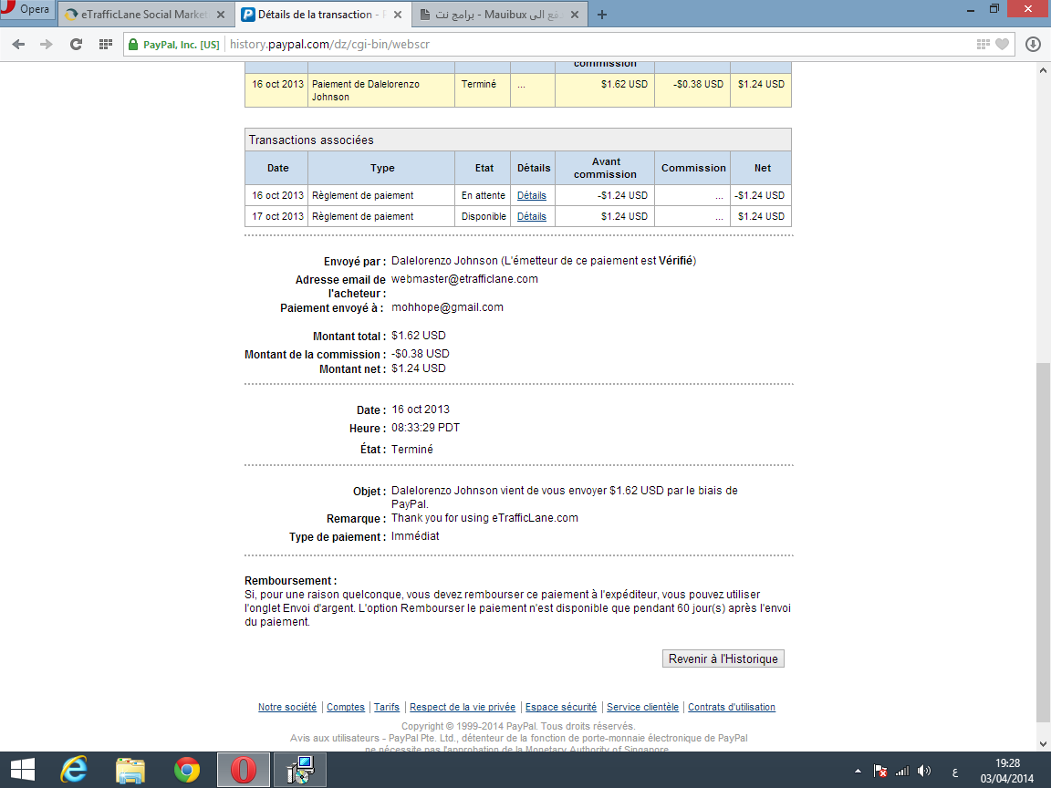Click the page scrollbar up arrow

[1043, 69]
